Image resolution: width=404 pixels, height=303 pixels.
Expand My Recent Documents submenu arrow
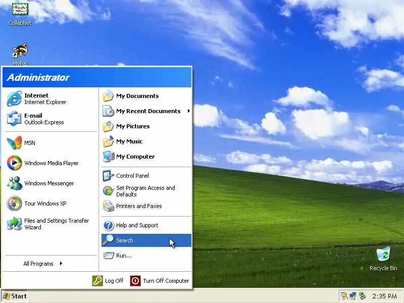pos(188,111)
